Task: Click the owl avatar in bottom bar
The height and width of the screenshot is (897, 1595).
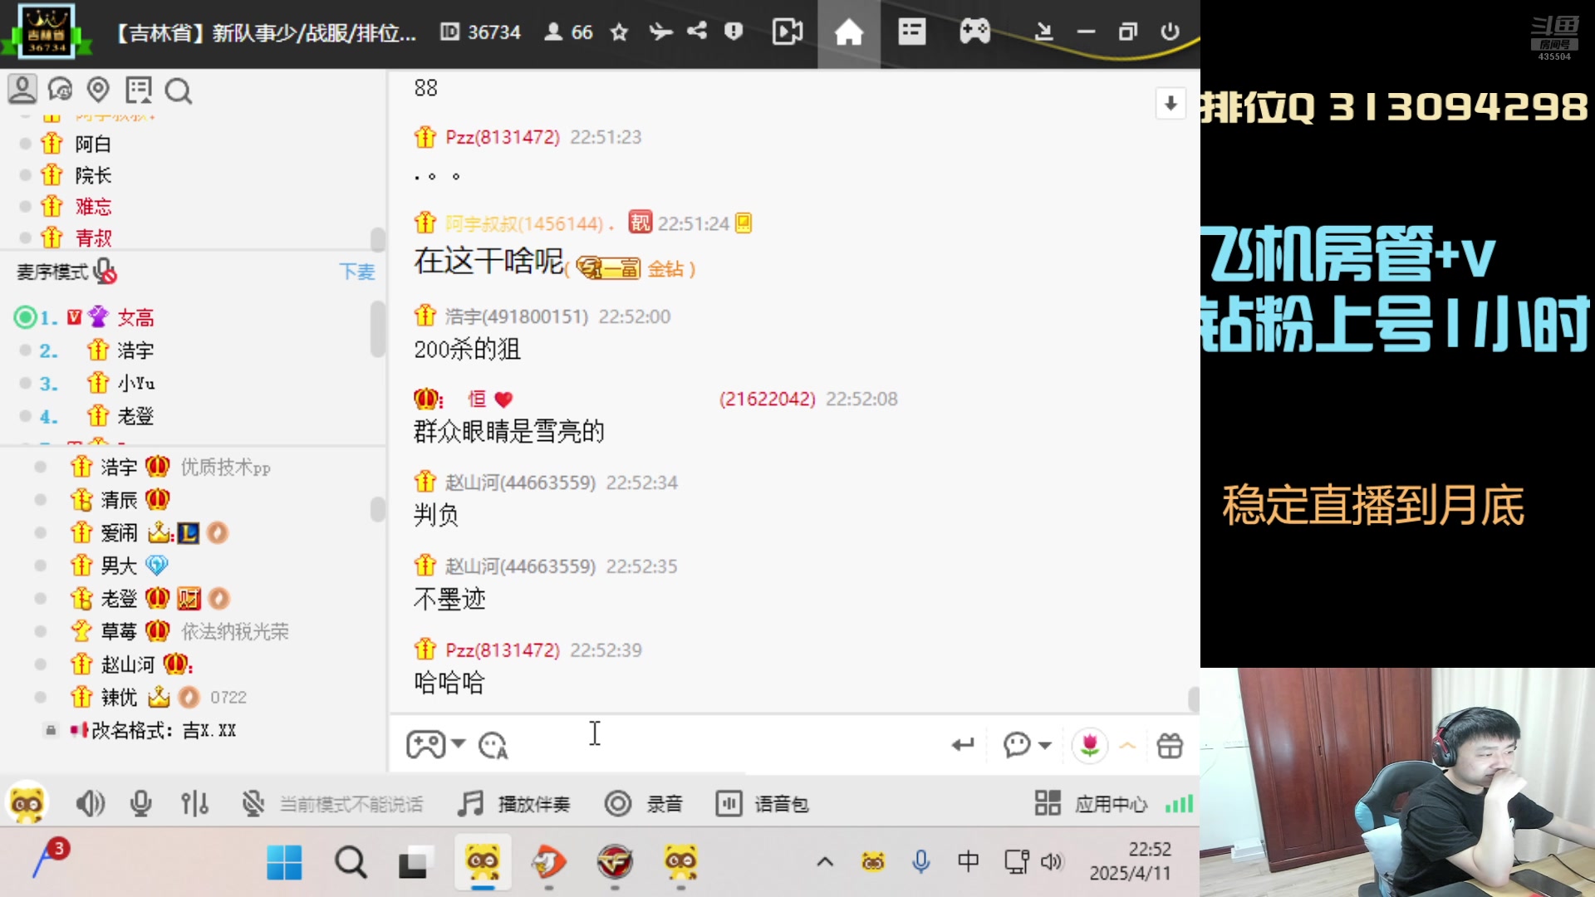Action: click(x=27, y=802)
